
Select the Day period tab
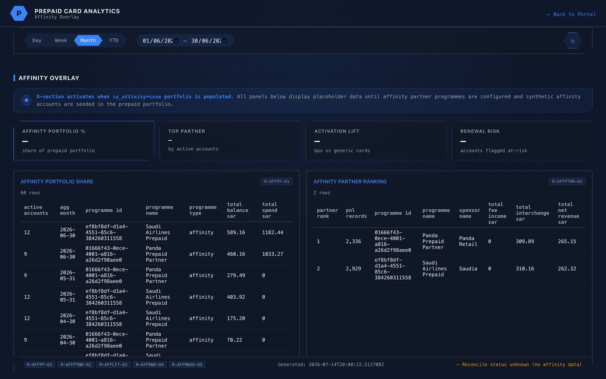[37, 40]
